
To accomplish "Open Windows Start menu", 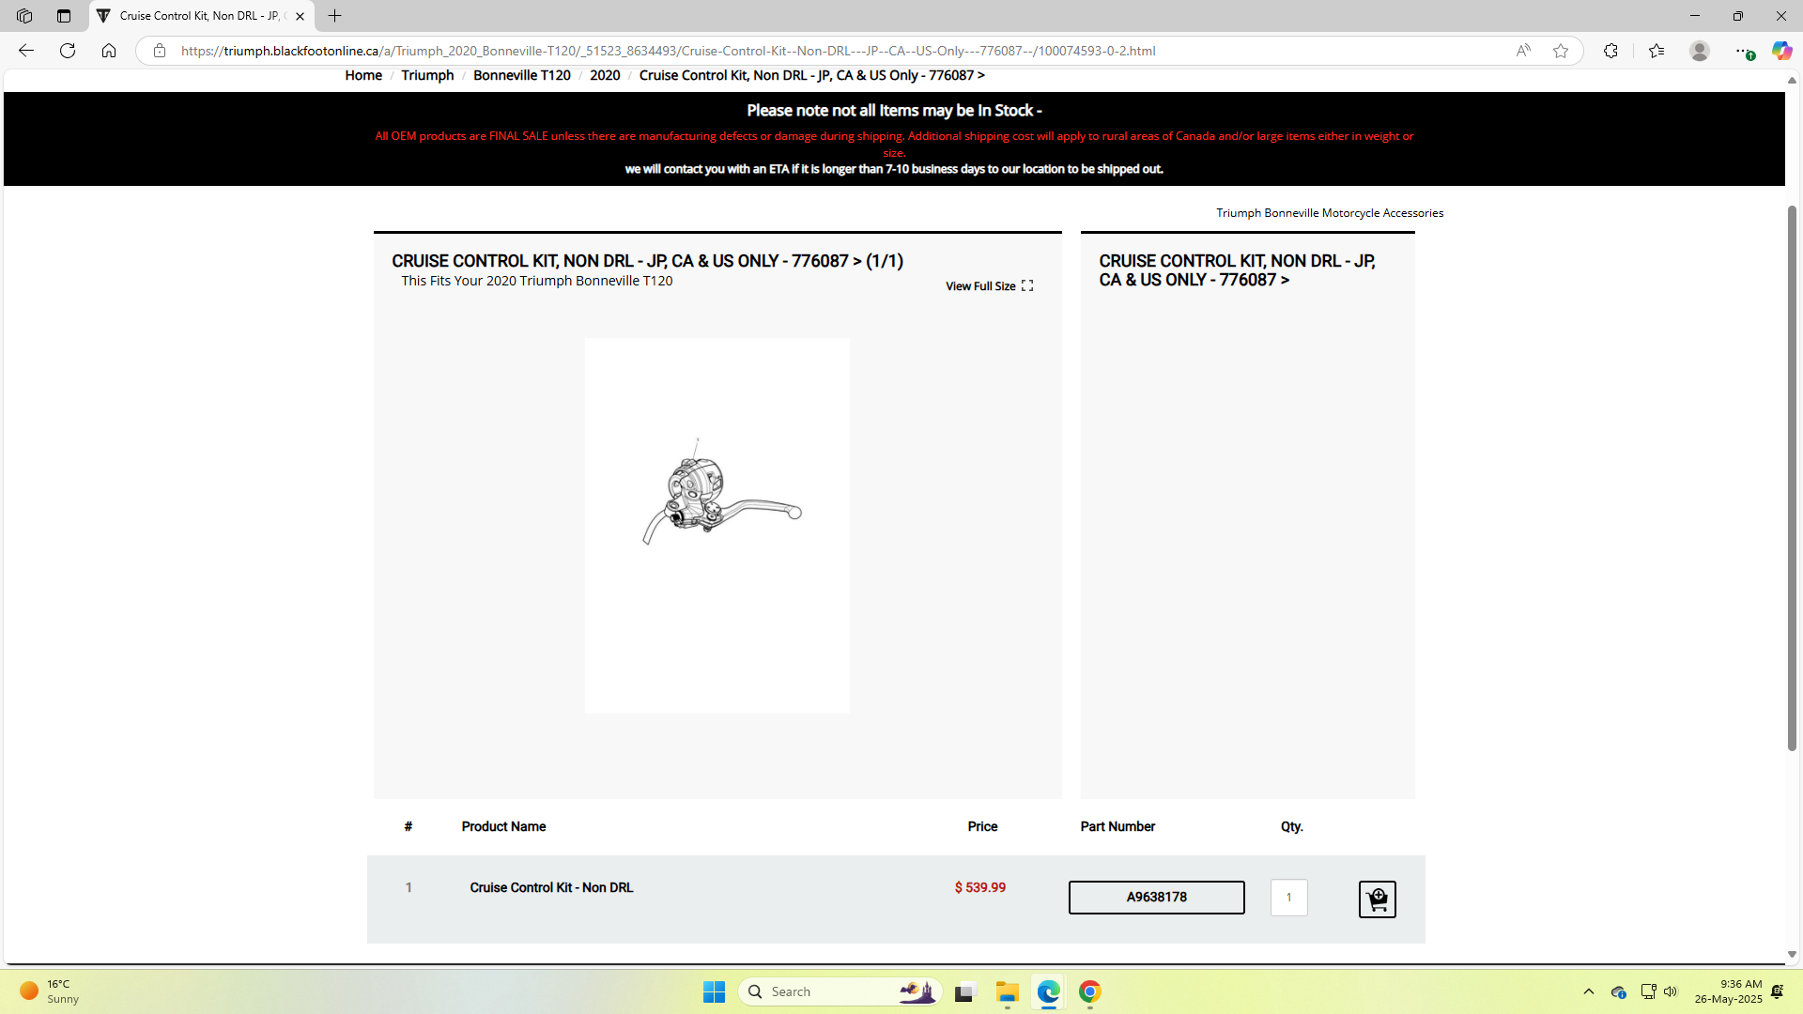I will (714, 991).
